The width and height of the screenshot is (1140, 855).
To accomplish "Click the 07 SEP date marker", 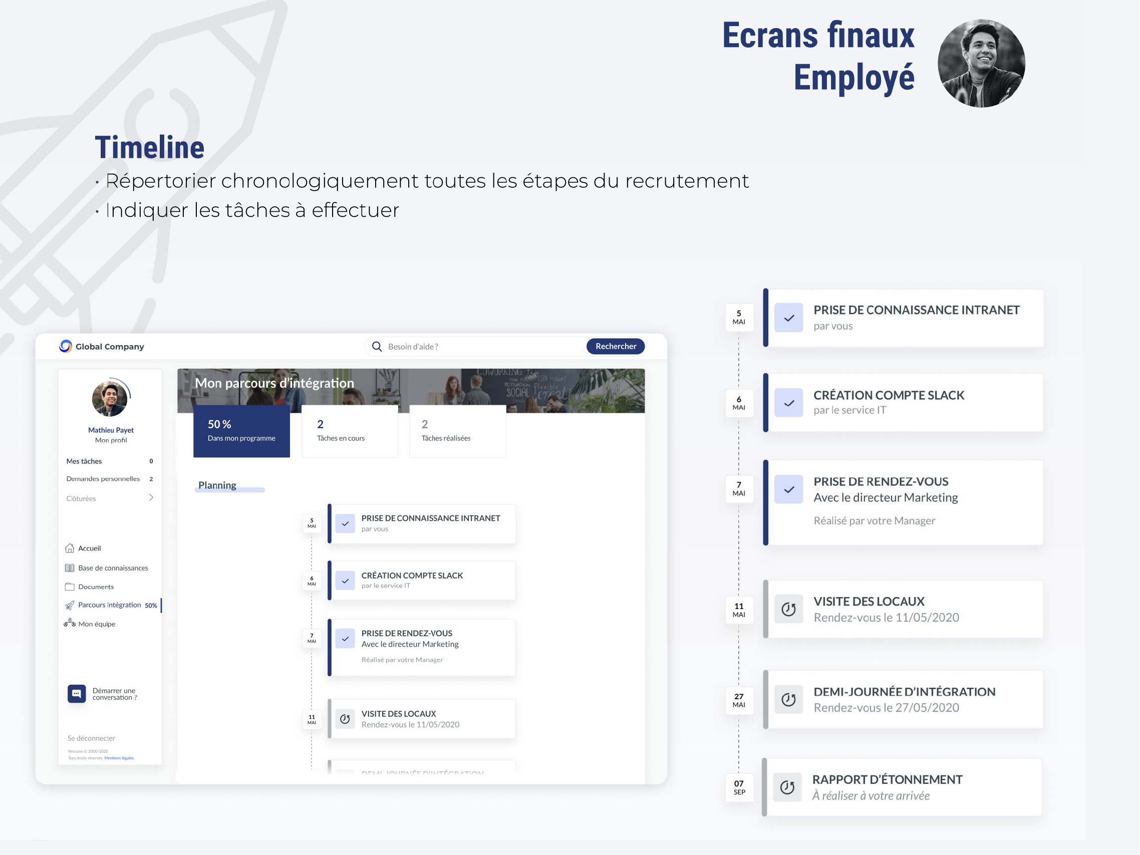I will [x=739, y=787].
